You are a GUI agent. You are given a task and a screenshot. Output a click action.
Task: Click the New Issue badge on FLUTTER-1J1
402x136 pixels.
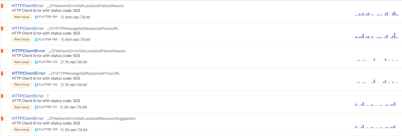tap(22, 107)
